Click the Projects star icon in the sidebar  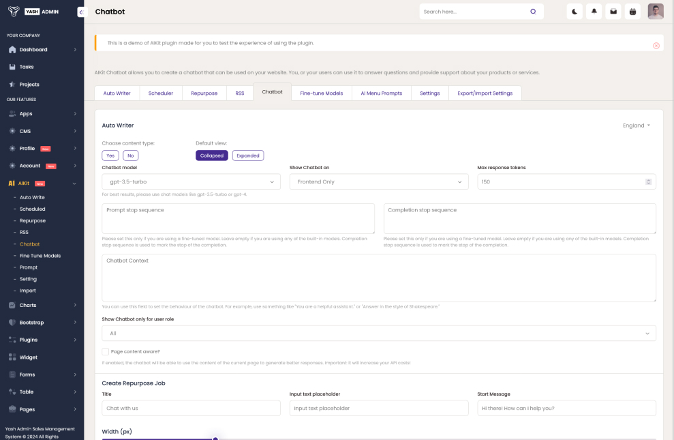pos(12,85)
